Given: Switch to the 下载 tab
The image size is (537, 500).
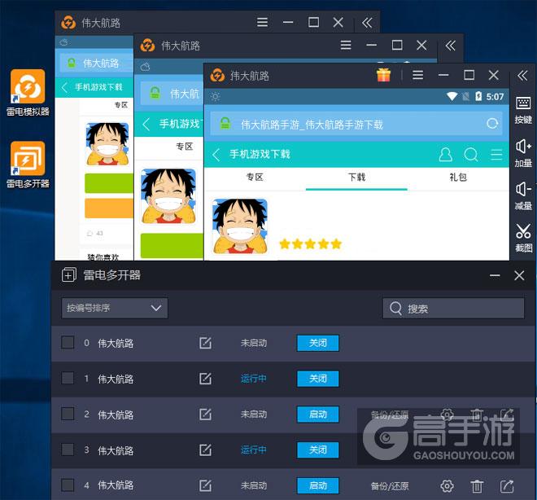Looking at the screenshot, I should click(356, 178).
